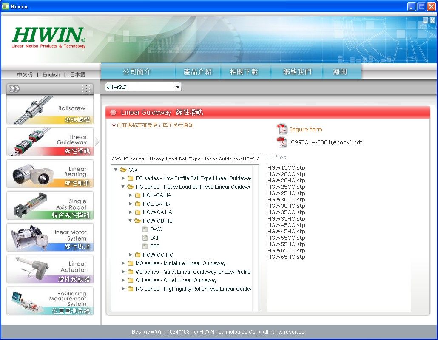The width and height of the screenshot is (438, 340).
Task: Open the Linear Actuator product category
Action: [x=50, y=269]
